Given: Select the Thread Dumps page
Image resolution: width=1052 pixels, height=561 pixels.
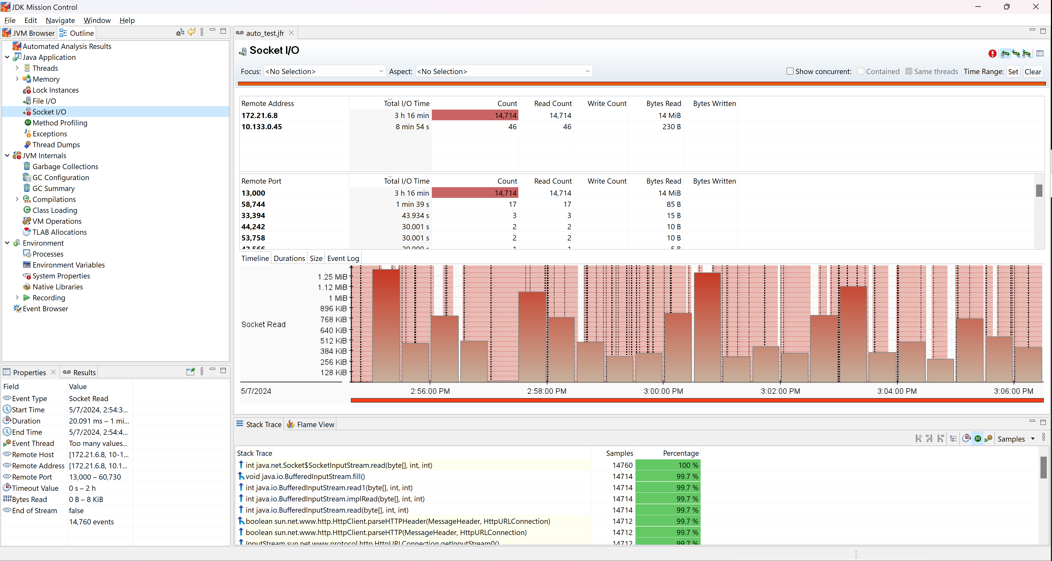Looking at the screenshot, I should click(x=56, y=145).
